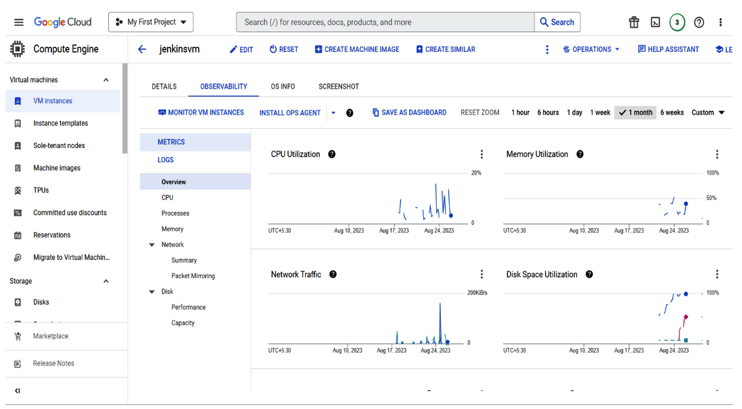Screen dimensions: 742x409
Task: Open Network Traffic chart options menu
Action: (x=482, y=275)
